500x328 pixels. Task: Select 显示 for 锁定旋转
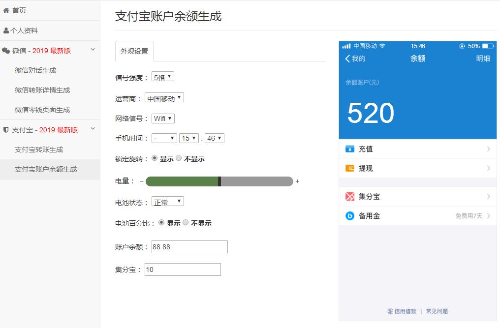pyautogui.click(x=155, y=158)
